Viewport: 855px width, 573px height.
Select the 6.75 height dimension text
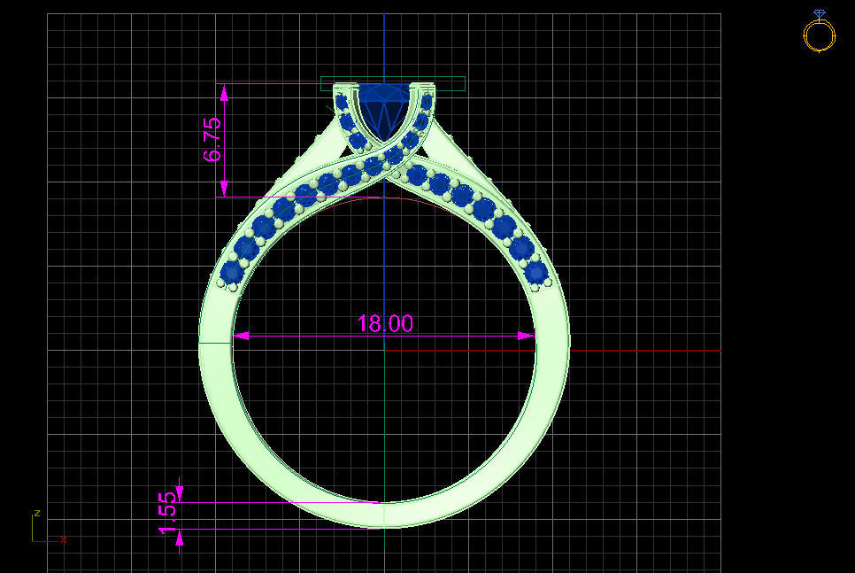pos(212,139)
